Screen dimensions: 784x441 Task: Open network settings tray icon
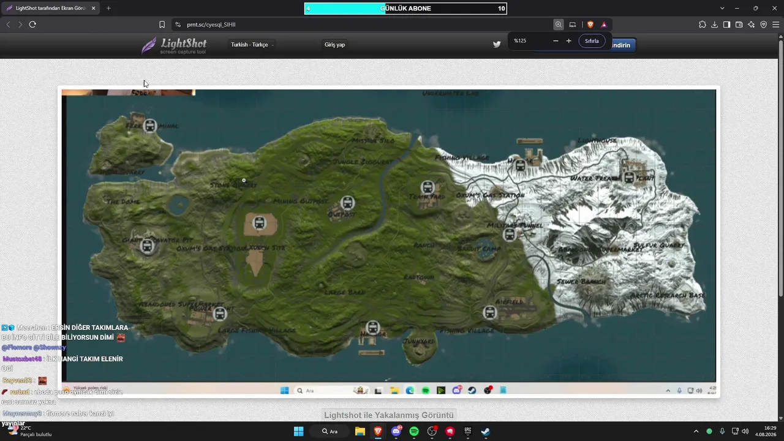click(735, 431)
